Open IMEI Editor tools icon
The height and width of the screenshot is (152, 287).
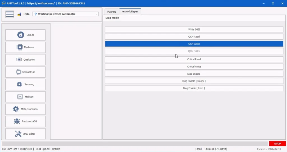click(x=18, y=134)
